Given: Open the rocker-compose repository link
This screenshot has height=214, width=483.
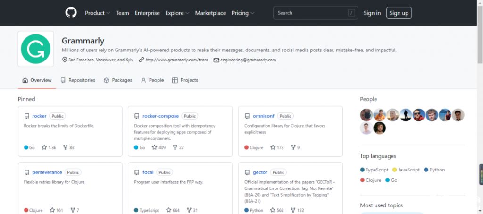Looking at the screenshot, I should [160, 116].
